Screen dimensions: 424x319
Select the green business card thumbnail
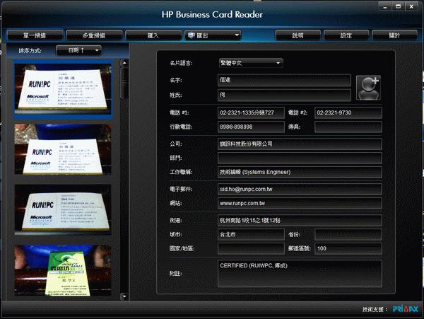pyautogui.click(x=63, y=270)
